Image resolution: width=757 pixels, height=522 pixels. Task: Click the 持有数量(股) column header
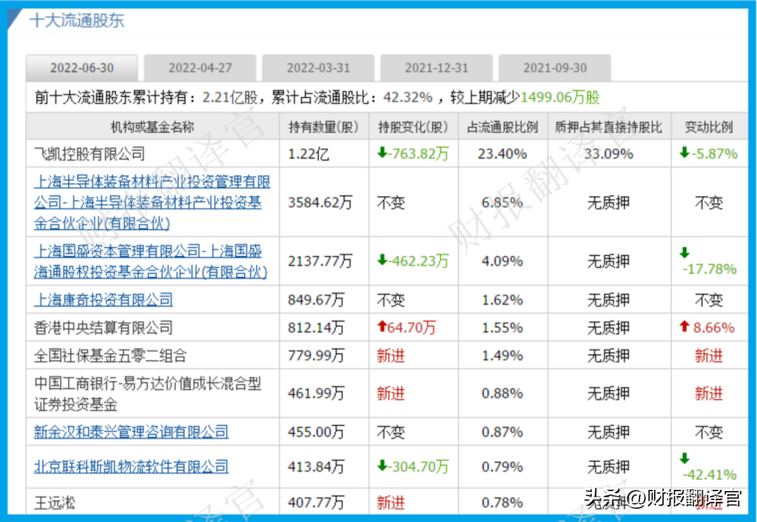[324, 127]
